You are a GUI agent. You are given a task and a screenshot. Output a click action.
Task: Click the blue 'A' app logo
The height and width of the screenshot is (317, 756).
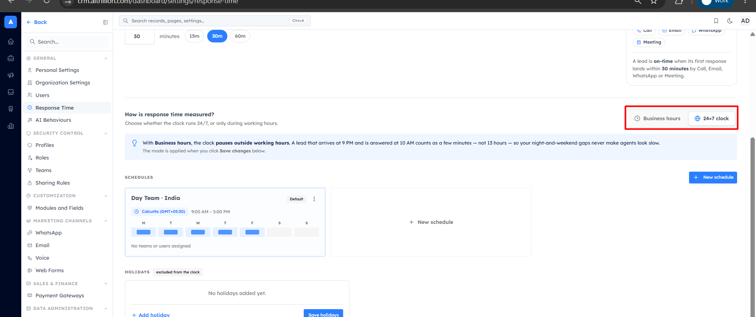(11, 22)
